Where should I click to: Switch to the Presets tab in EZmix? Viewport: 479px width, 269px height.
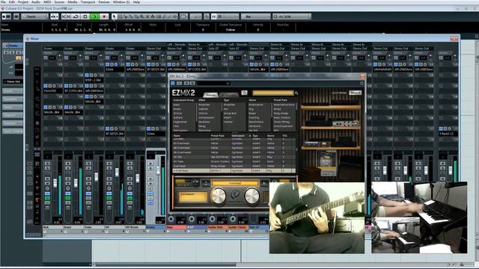point(210,95)
